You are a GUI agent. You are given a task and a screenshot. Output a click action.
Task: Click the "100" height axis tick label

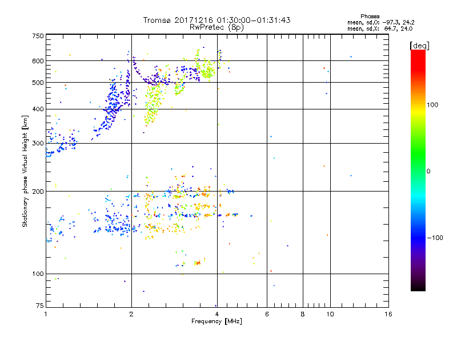38,274
